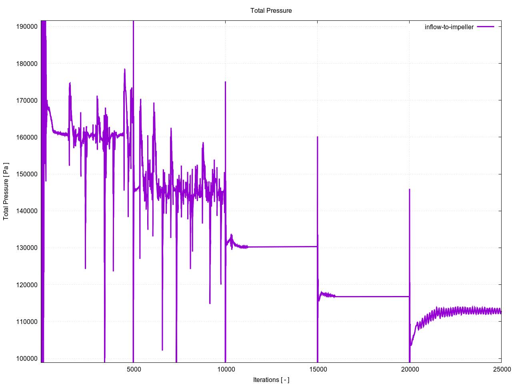Viewport: 512px width, 384px height.
Task: Select the 'inflow-to-impeller' legend label
Action: click(449, 27)
